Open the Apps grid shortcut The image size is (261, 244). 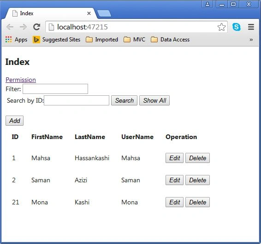click(x=16, y=40)
